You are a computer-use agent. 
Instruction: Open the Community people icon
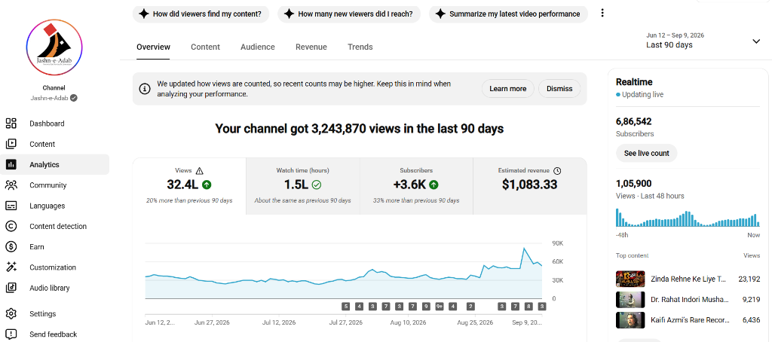[x=11, y=185]
